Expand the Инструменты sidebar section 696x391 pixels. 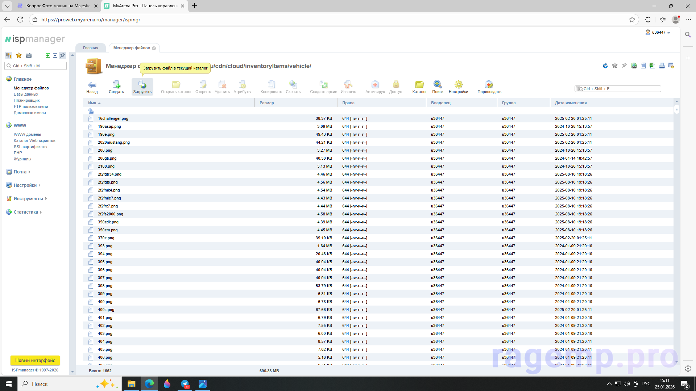28,199
